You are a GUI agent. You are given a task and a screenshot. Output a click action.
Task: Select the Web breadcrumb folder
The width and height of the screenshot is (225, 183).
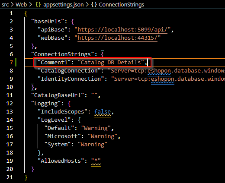[21, 5]
